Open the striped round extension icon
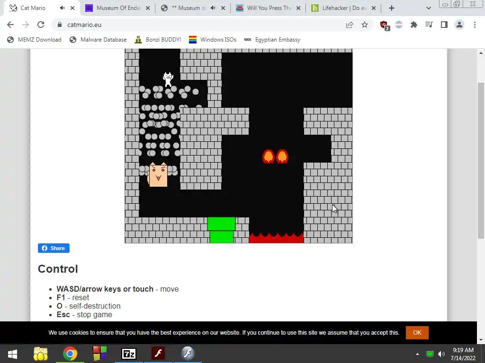 pos(399,25)
